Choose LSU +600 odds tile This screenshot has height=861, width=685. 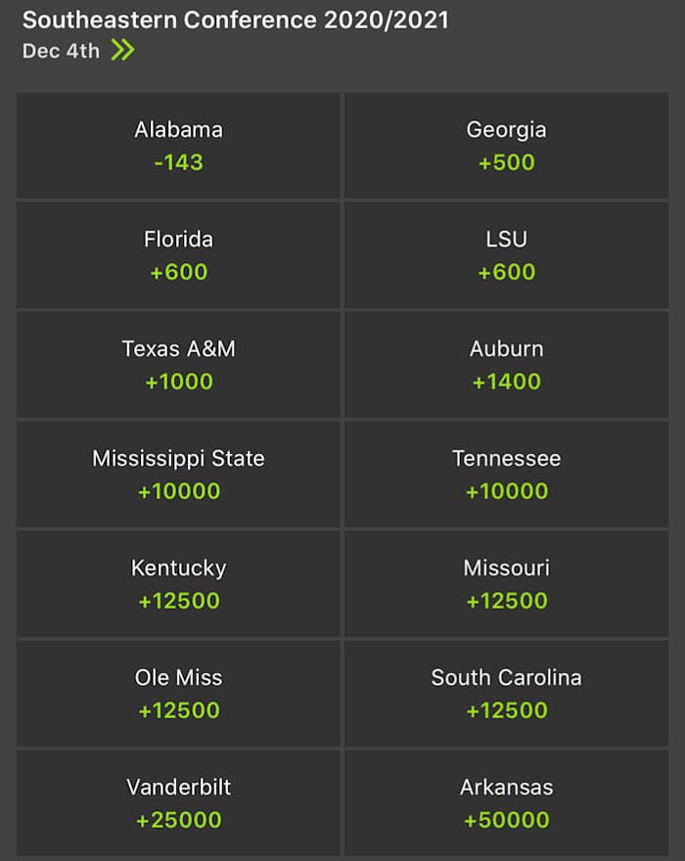[505, 254]
